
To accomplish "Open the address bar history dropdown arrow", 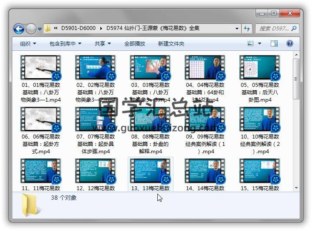I will [237, 29].
